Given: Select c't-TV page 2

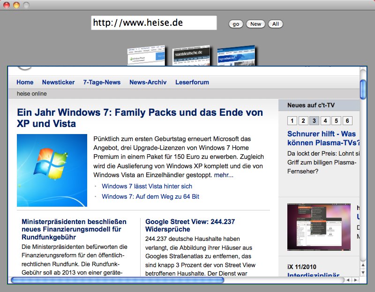Looking at the screenshot, I should [303, 121].
